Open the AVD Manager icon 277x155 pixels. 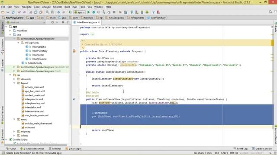pos(137,12)
